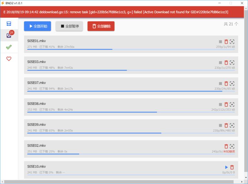Click trash icon for S05E09.mkv
Screen dimensions: 248x184
[x=226, y=125]
